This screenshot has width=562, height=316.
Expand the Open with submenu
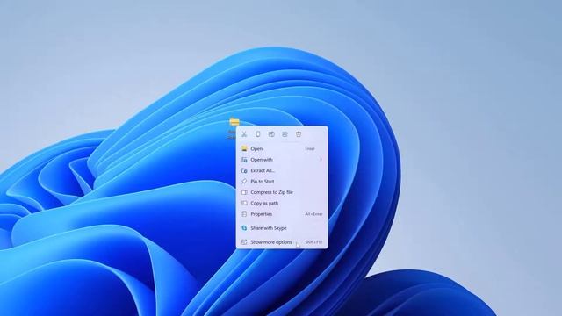pyautogui.click(x=282, y=160)
